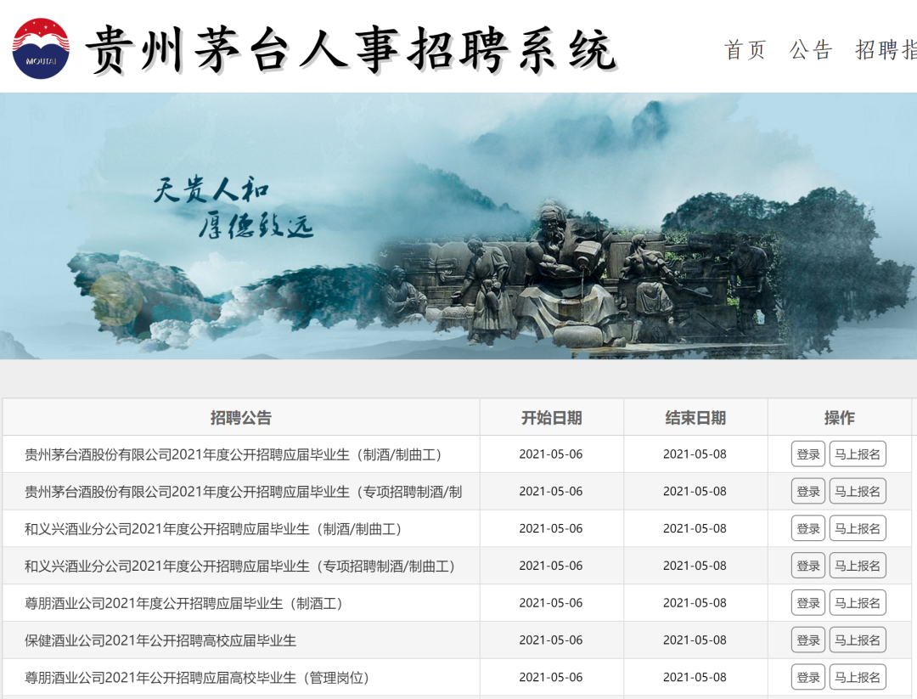Click the 天贵人和 calligraphy slogan
The height and width of the screenshot is (699, 917).
click(211, 191)
